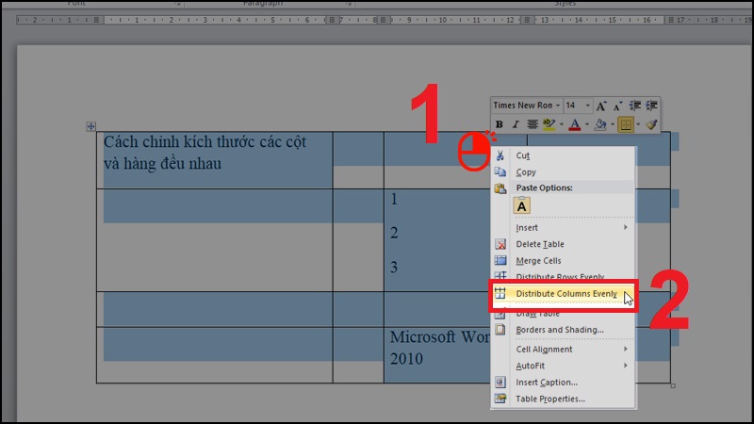Screen dimensions: 754x424
Task: Click the '3' line in table
Action: click(394, 267)
